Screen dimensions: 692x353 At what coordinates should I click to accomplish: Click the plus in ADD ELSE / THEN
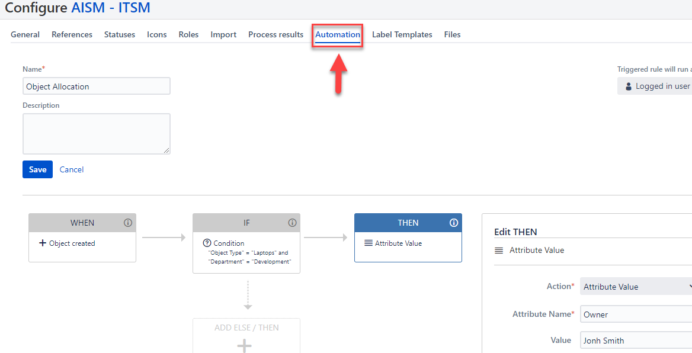point(245,345)
